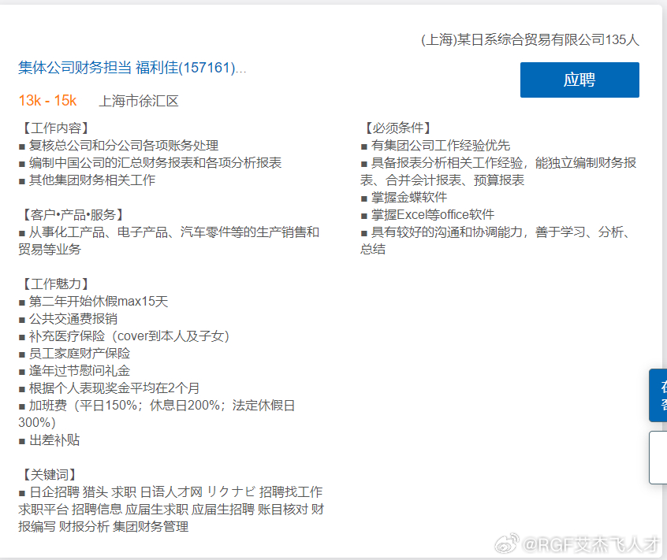Image resolution: width=667 pixels, height=560 pixels.
Task: Click the 掌握金蝶软件 requirement line
Action: tap(408, 197)
